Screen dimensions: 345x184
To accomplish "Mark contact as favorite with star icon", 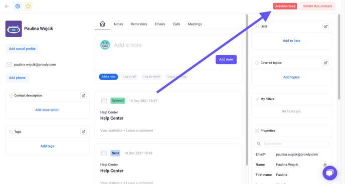I will point(28,6).
